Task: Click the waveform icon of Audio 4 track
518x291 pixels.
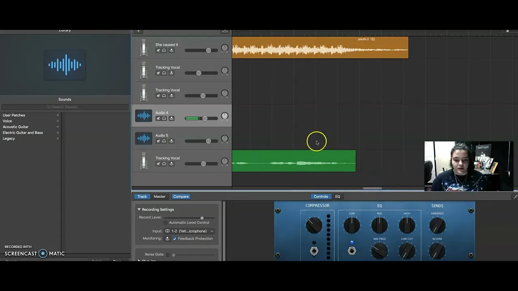Action: pos(144,116)
